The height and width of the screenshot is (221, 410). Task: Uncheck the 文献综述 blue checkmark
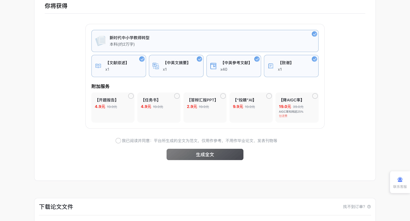tap(142, 59)
